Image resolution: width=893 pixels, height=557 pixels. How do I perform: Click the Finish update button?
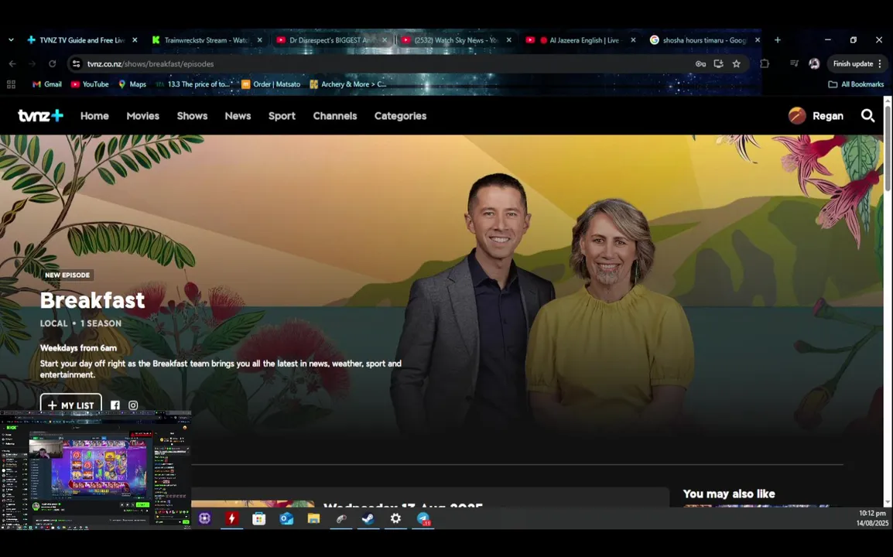click(x=853, y=63)
